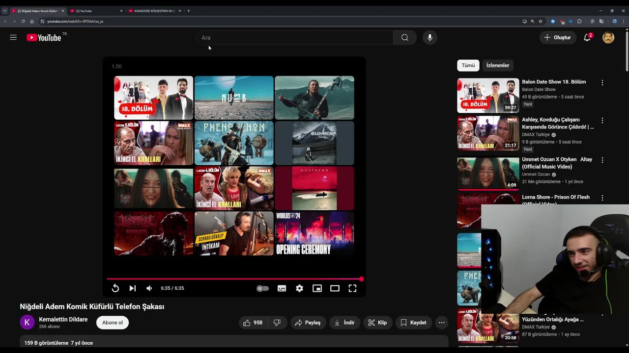The width and height of the screenshot is (629, 353).
Task: Open Kemalettin Dildare channel name
Action: pos(63,320)
